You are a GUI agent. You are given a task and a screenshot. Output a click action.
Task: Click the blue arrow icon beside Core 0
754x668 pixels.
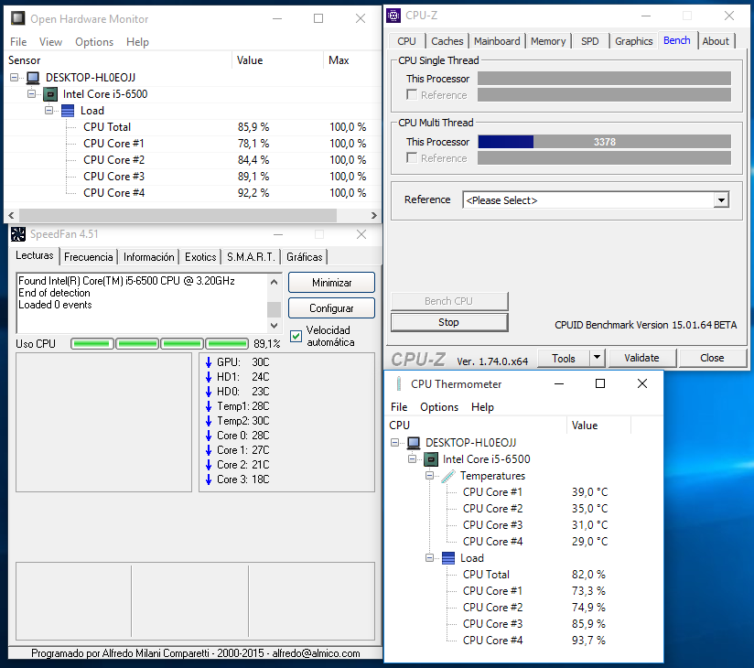point(209,436)
